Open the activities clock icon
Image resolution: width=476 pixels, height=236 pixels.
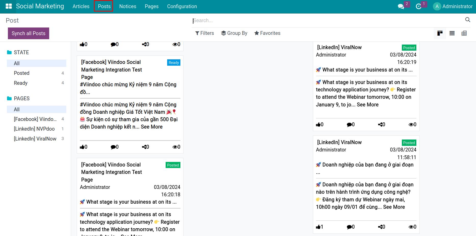point(419,7)
